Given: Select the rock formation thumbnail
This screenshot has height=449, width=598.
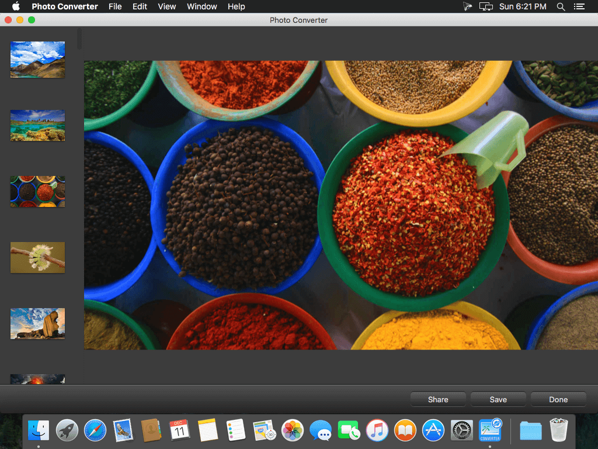Looking at the screenshot, I should click(x=37, y=324).
